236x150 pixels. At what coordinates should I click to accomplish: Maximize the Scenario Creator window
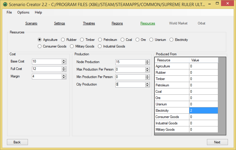tap(217, 3)
